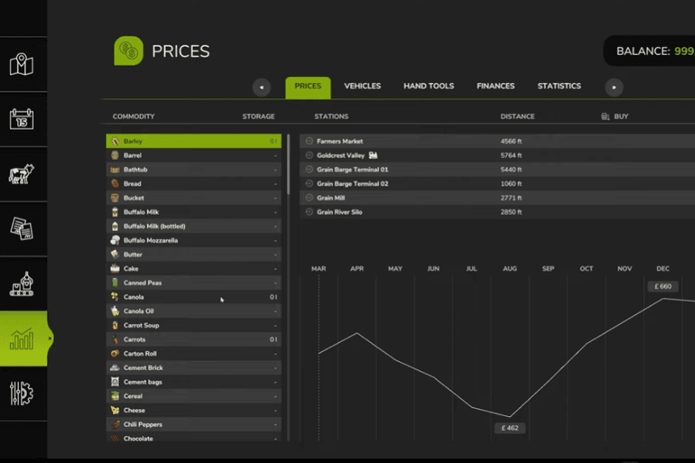The image size is (695, 463).
Task: Click the Goldcrest Valley train icon
Action: (x=373, y=155)
